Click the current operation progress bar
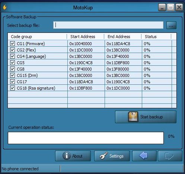This screenshot has width=185, height=174. [86, 138]
